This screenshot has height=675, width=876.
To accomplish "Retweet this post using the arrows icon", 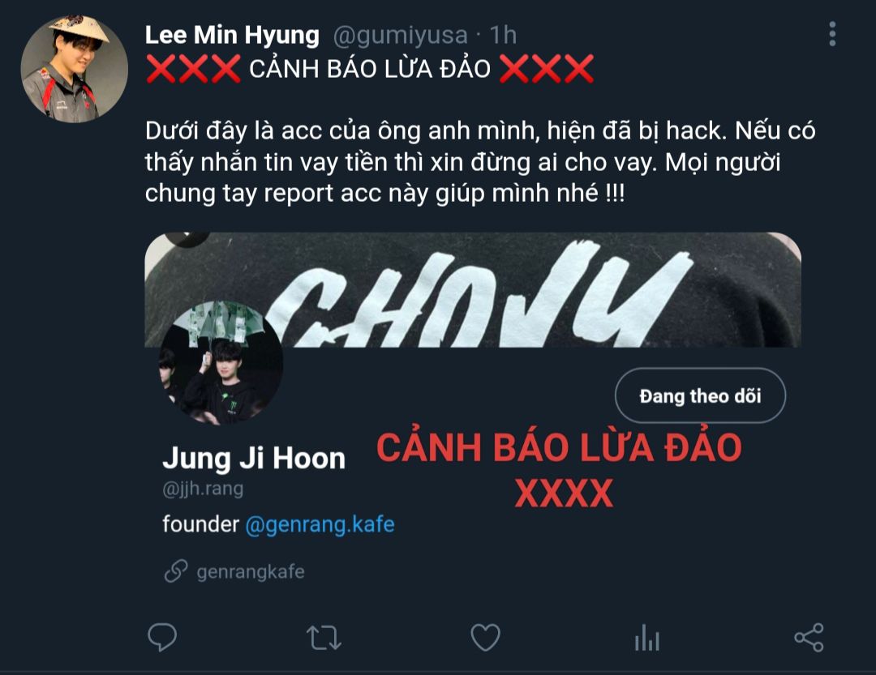I will 324,638.
